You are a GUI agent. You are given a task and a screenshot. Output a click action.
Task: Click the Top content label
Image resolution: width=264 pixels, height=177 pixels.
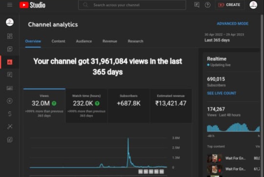pyautogui.click(x=216, y=147)
